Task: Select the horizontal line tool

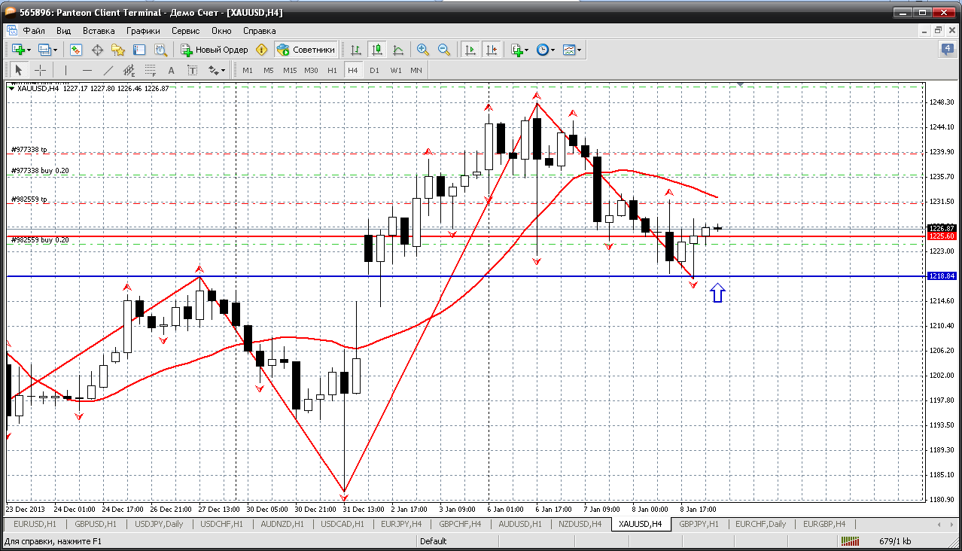Action: point(87,70)
